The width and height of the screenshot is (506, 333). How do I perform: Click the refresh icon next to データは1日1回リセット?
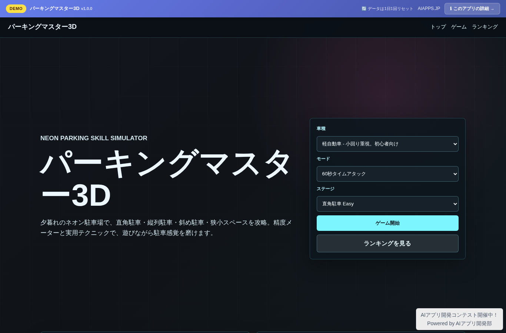pos(364,9)
